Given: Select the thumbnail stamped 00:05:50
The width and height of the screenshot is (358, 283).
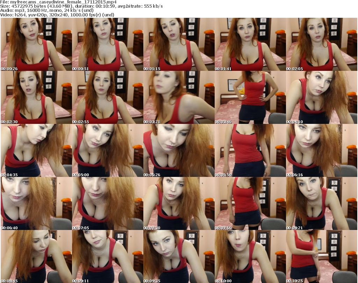Looking at the screenshot, I should click(x=250, y=151).
